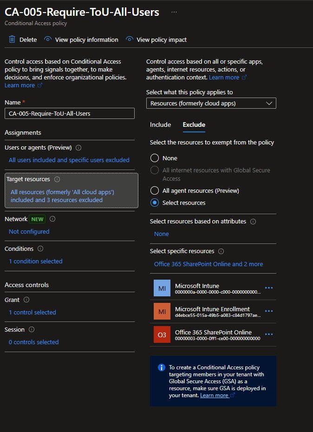Click info icon next to Select specific resources
The width and height of the screenshot is (313, 432).
tap(221, 251)
